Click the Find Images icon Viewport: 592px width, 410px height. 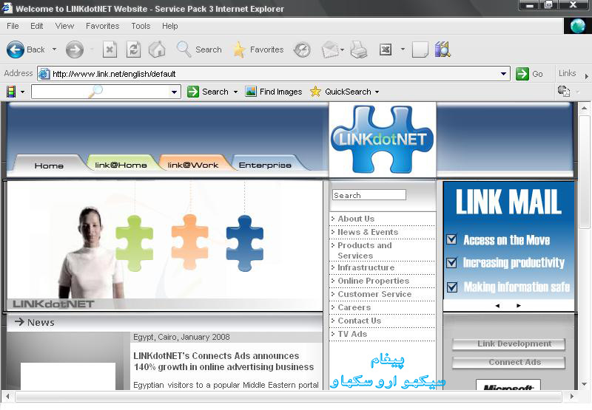point(251,92)
